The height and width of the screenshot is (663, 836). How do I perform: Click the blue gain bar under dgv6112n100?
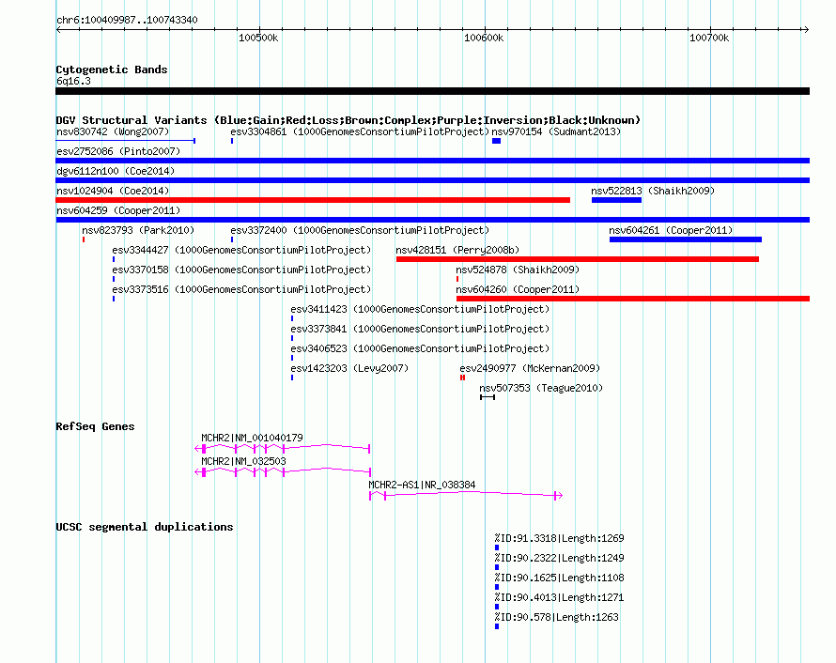pos(432,180)
